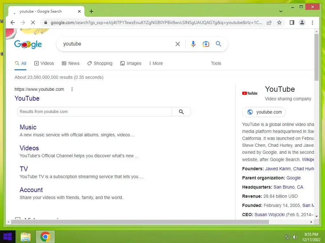Viewport: 325px width, 243px height.
Task: Start voice search with microphone icon
Action: 193,44
